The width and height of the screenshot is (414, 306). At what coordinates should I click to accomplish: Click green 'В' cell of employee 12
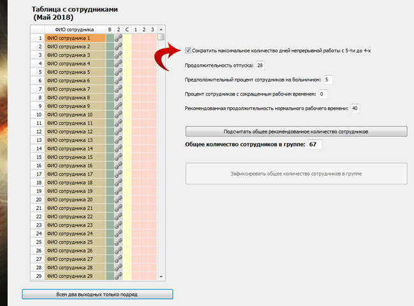pyautogui.click(x=110, y=131)
